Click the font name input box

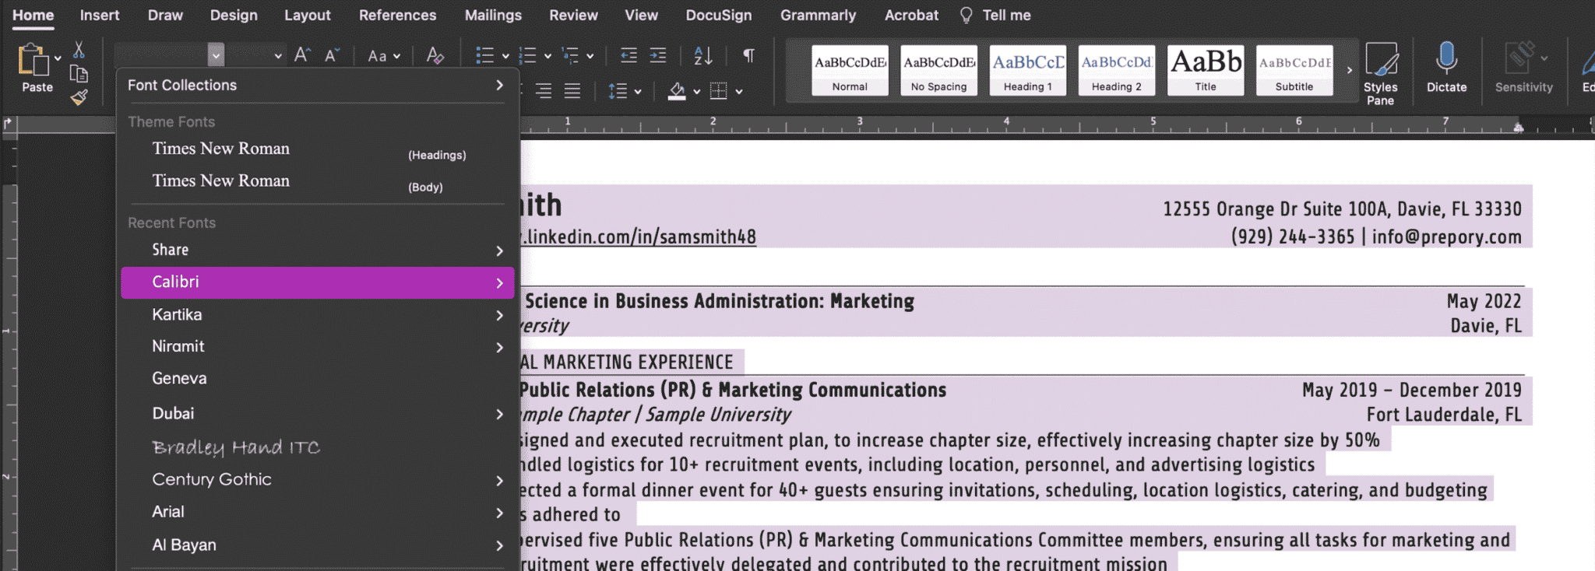point(161,55)
